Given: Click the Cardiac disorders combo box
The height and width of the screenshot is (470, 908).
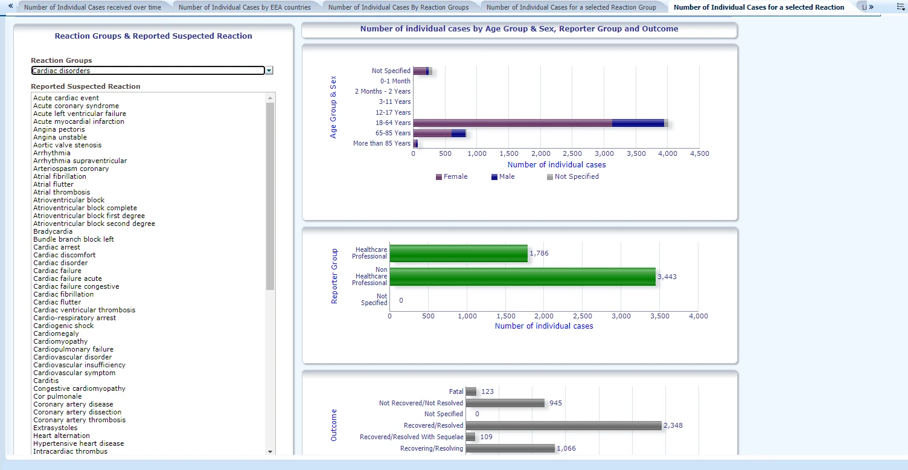Looking at the screenshot, I should click(148, 71).
